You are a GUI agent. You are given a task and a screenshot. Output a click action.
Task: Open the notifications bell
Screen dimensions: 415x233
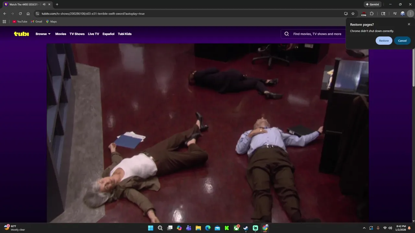(x=409, y=228)
